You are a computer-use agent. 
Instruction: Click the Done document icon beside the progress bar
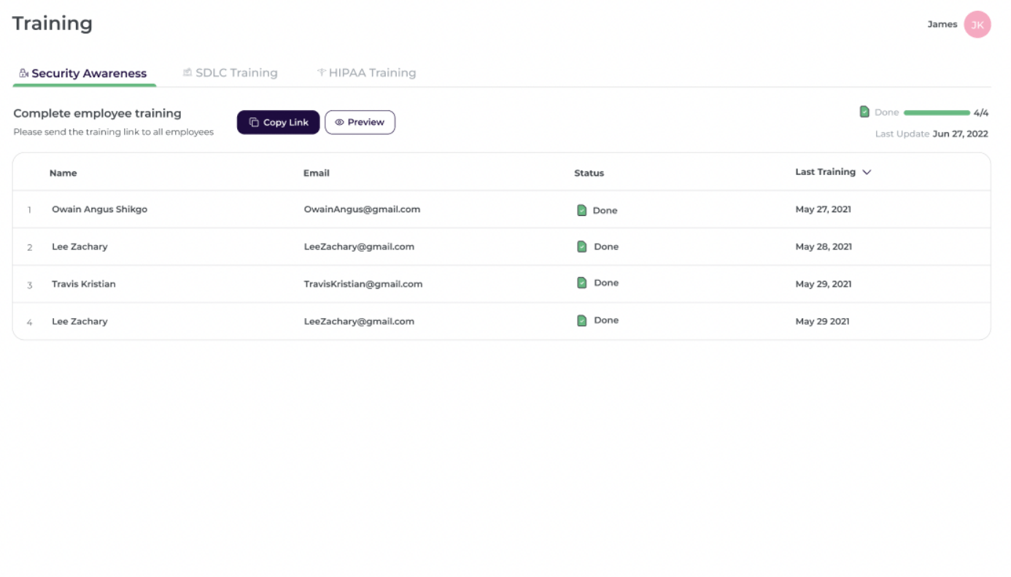coord(864,112)
